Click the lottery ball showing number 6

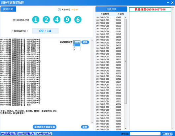(x=78, y=19)
